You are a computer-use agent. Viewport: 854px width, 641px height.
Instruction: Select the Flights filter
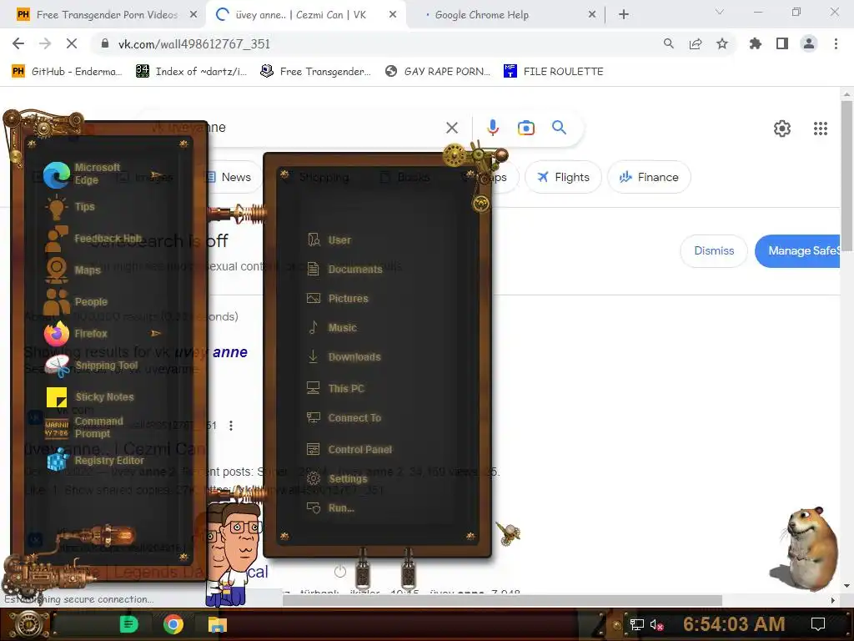(x=563, y=177)
